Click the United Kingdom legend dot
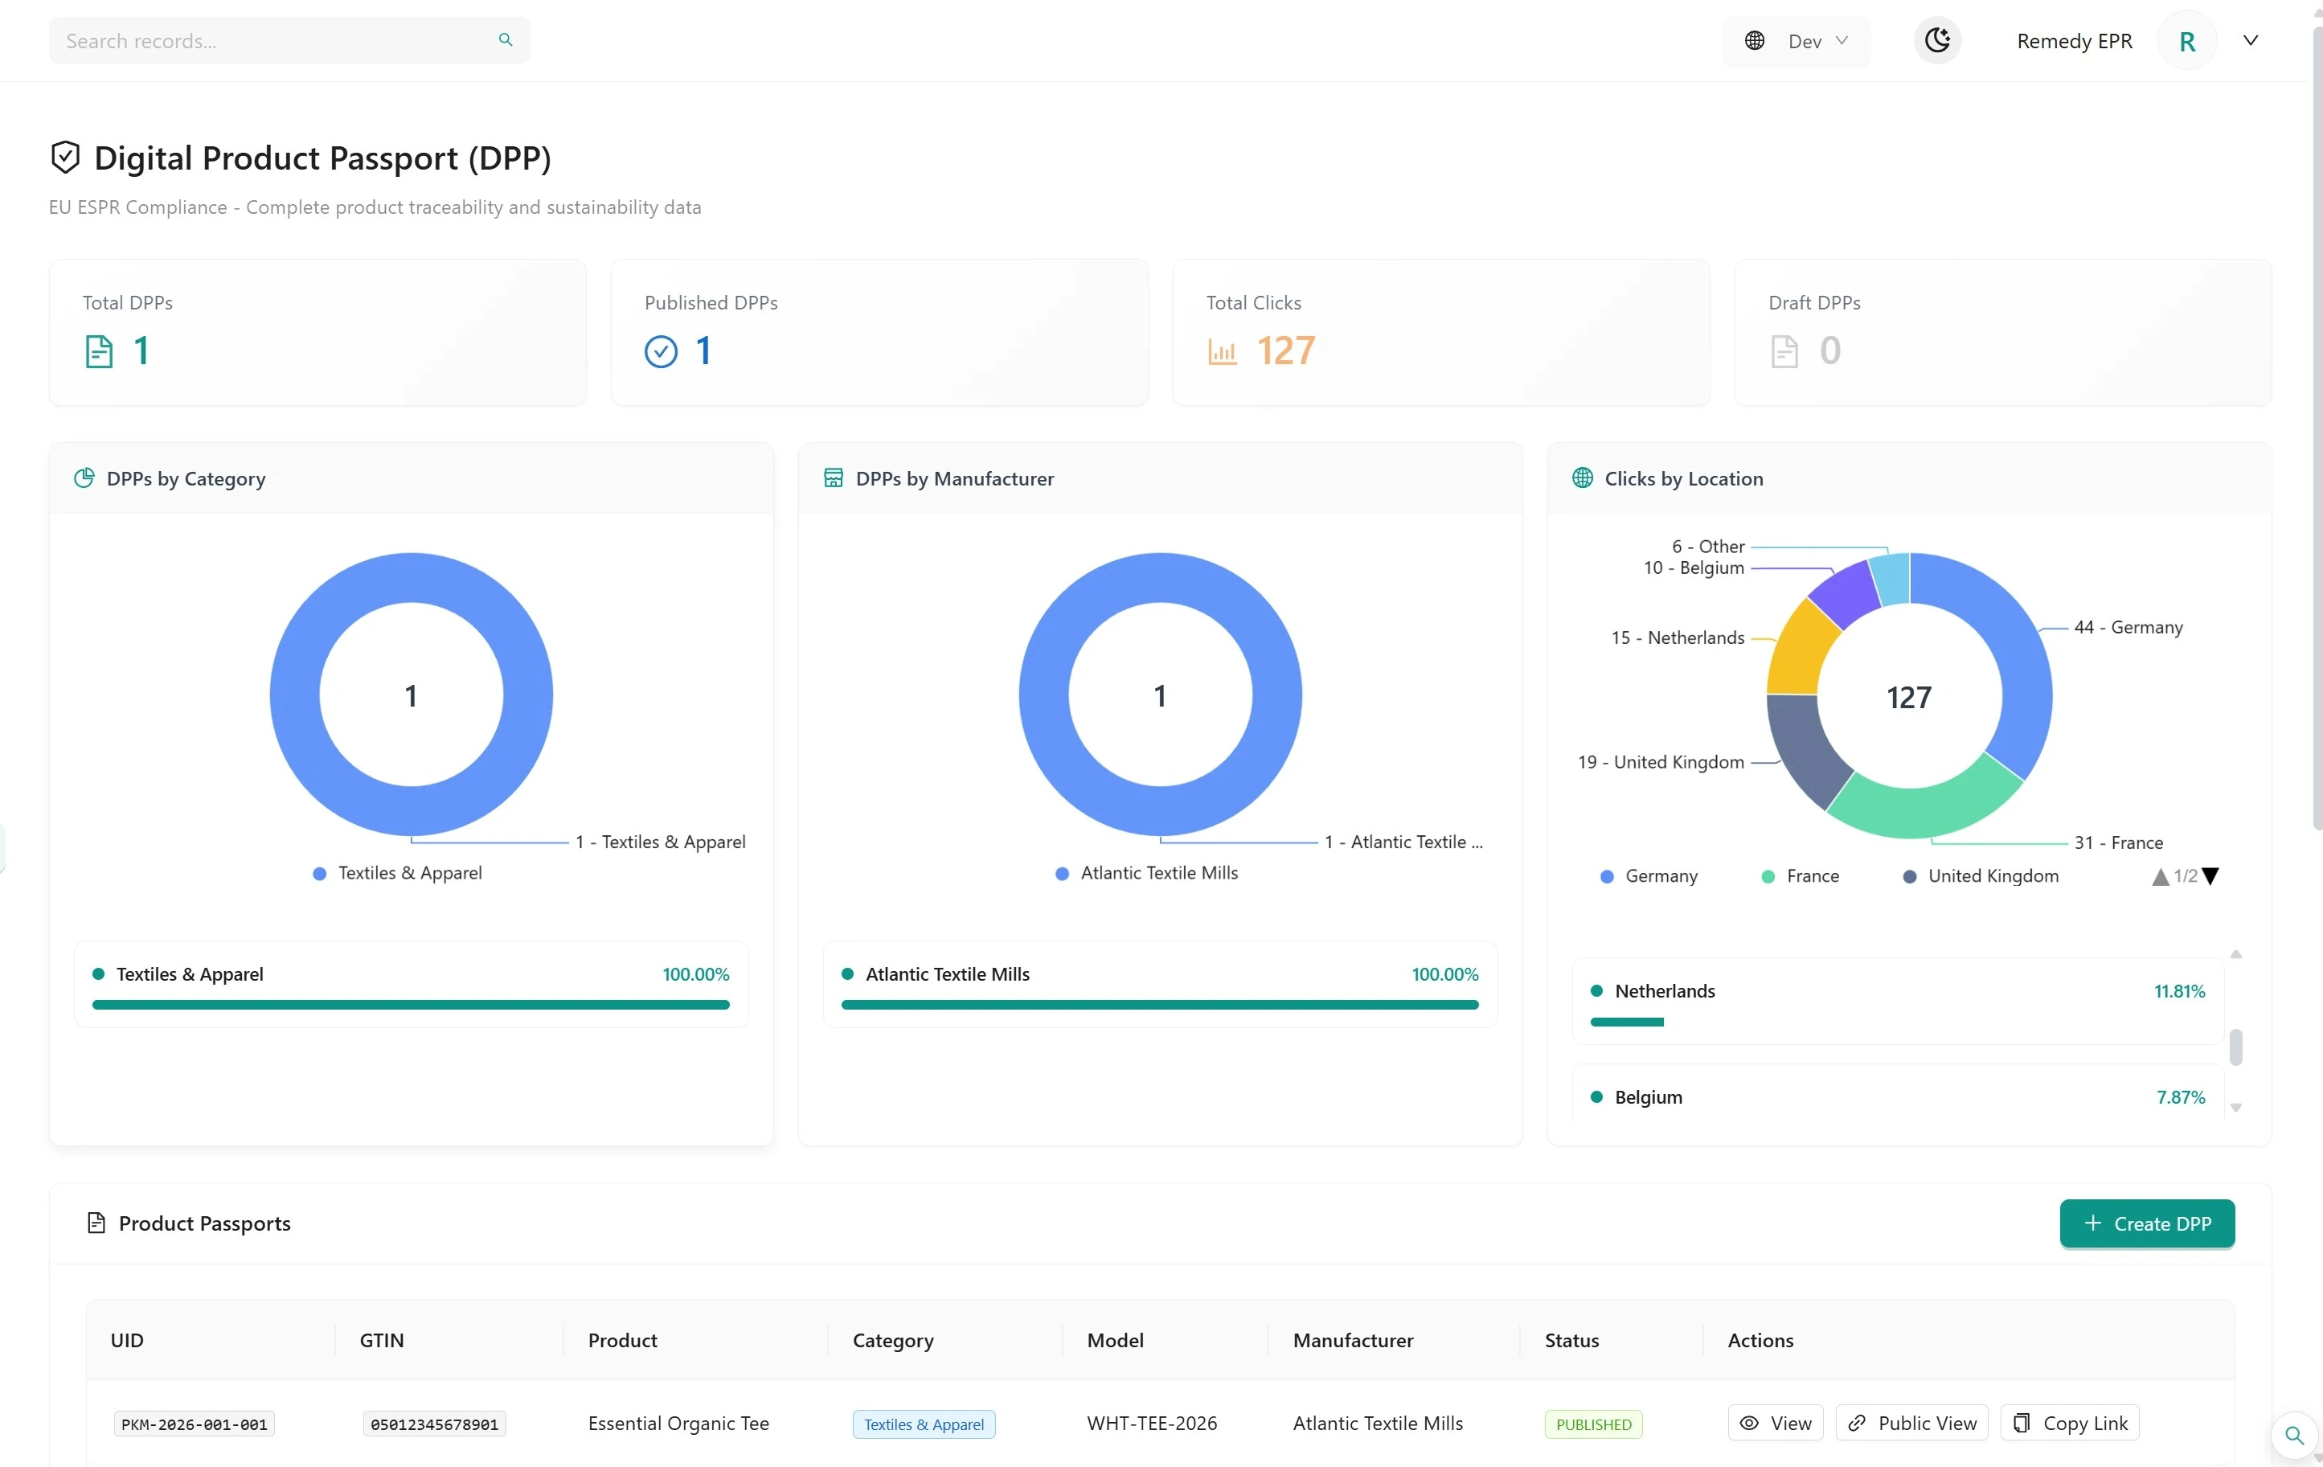 [1910, 875]
